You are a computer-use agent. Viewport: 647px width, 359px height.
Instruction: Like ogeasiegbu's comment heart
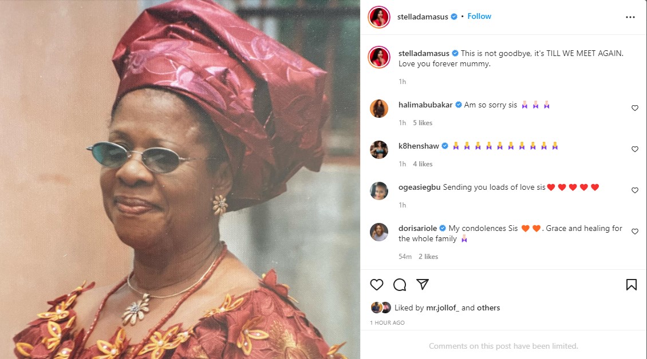click(x=634, y=190)
